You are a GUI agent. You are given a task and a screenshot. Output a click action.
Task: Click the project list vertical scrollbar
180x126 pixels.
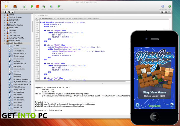click(32, 26)
